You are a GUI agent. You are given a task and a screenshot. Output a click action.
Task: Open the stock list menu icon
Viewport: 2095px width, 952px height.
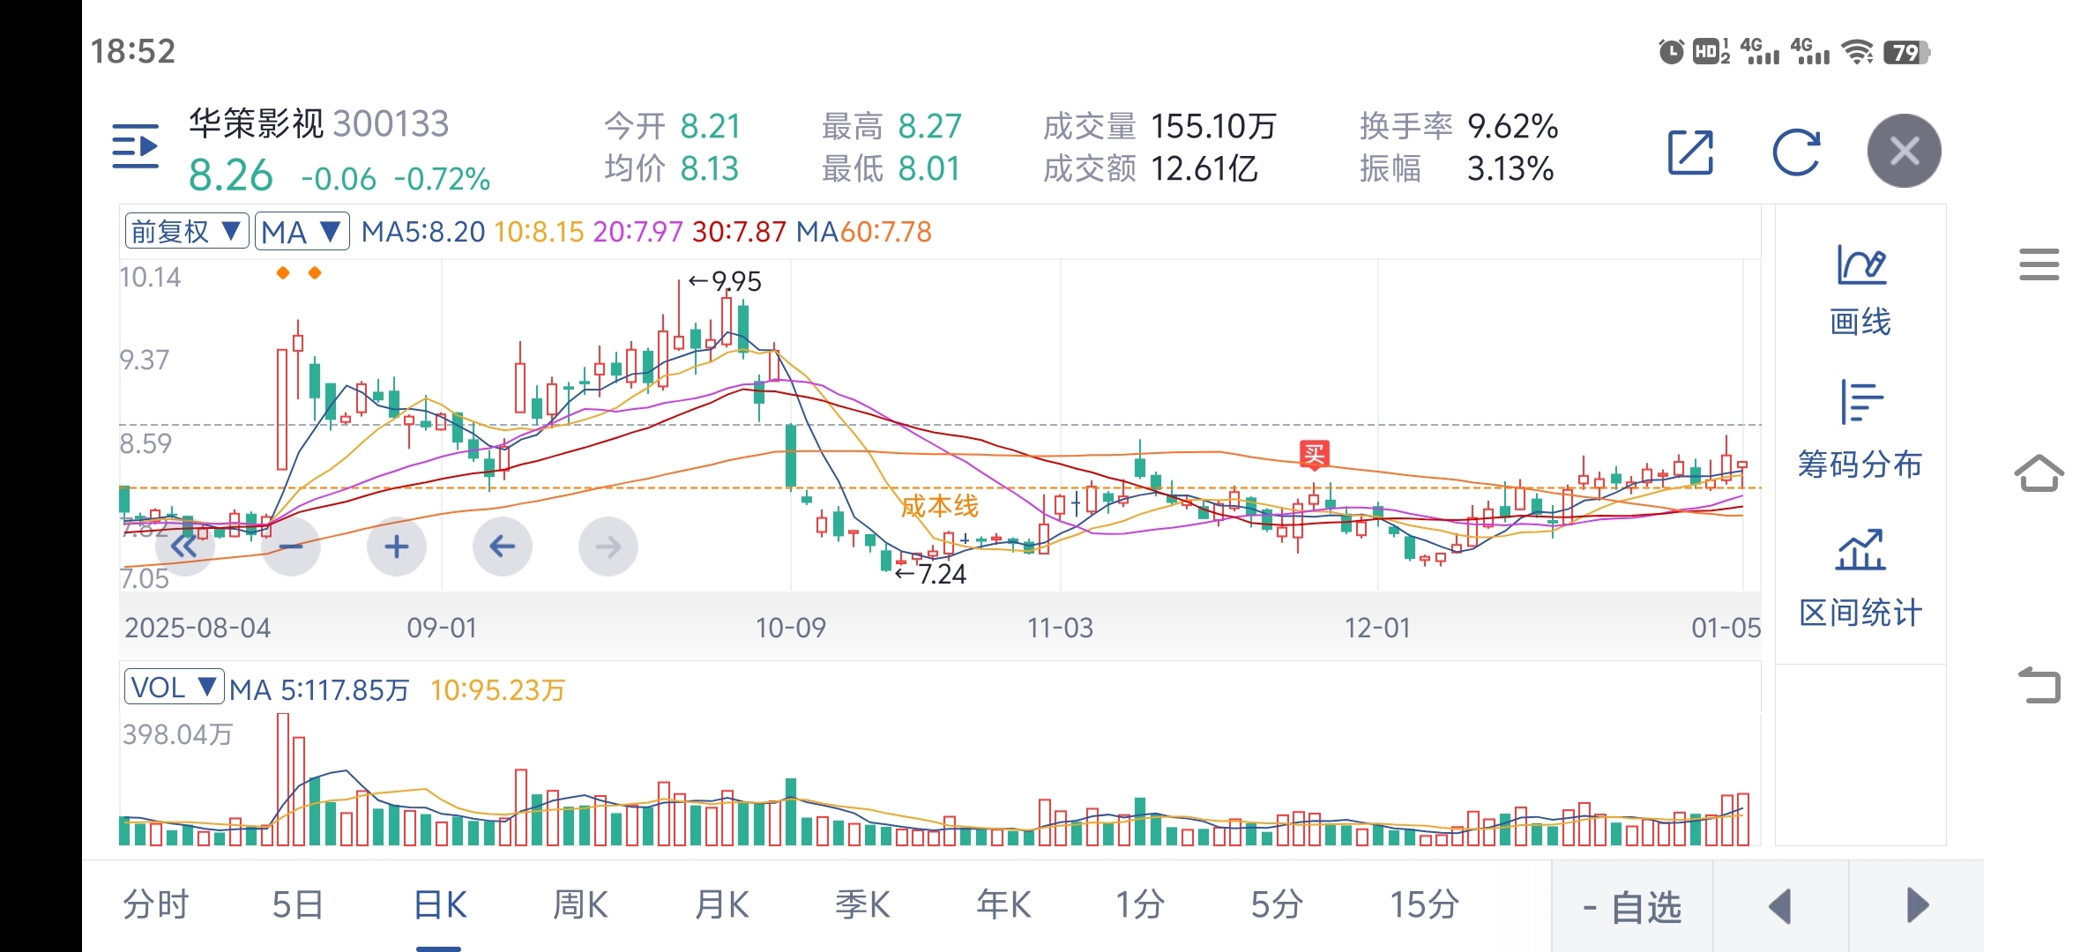tap(135, 146)
